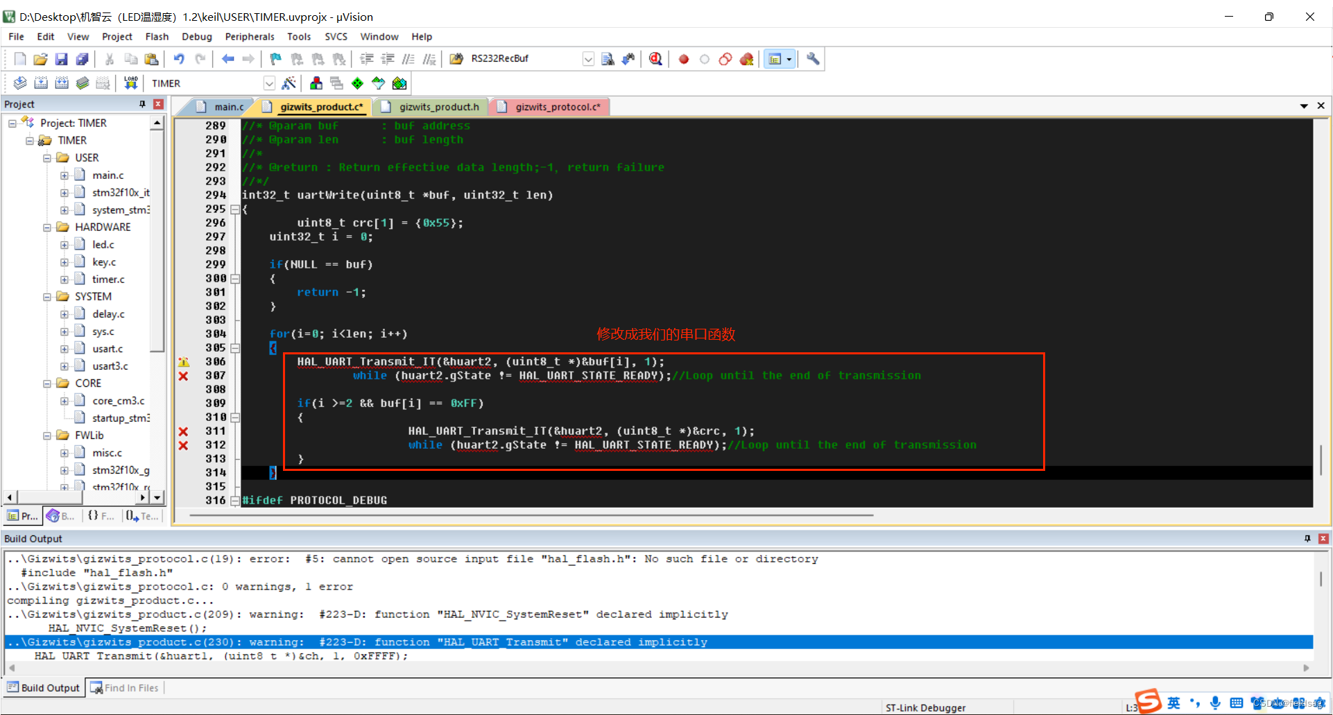Start or stop the debug session

[x=655, y=59]
